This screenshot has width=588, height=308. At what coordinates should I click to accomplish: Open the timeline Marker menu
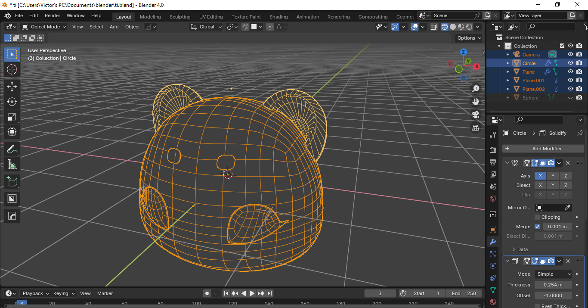tap(105, 293)
